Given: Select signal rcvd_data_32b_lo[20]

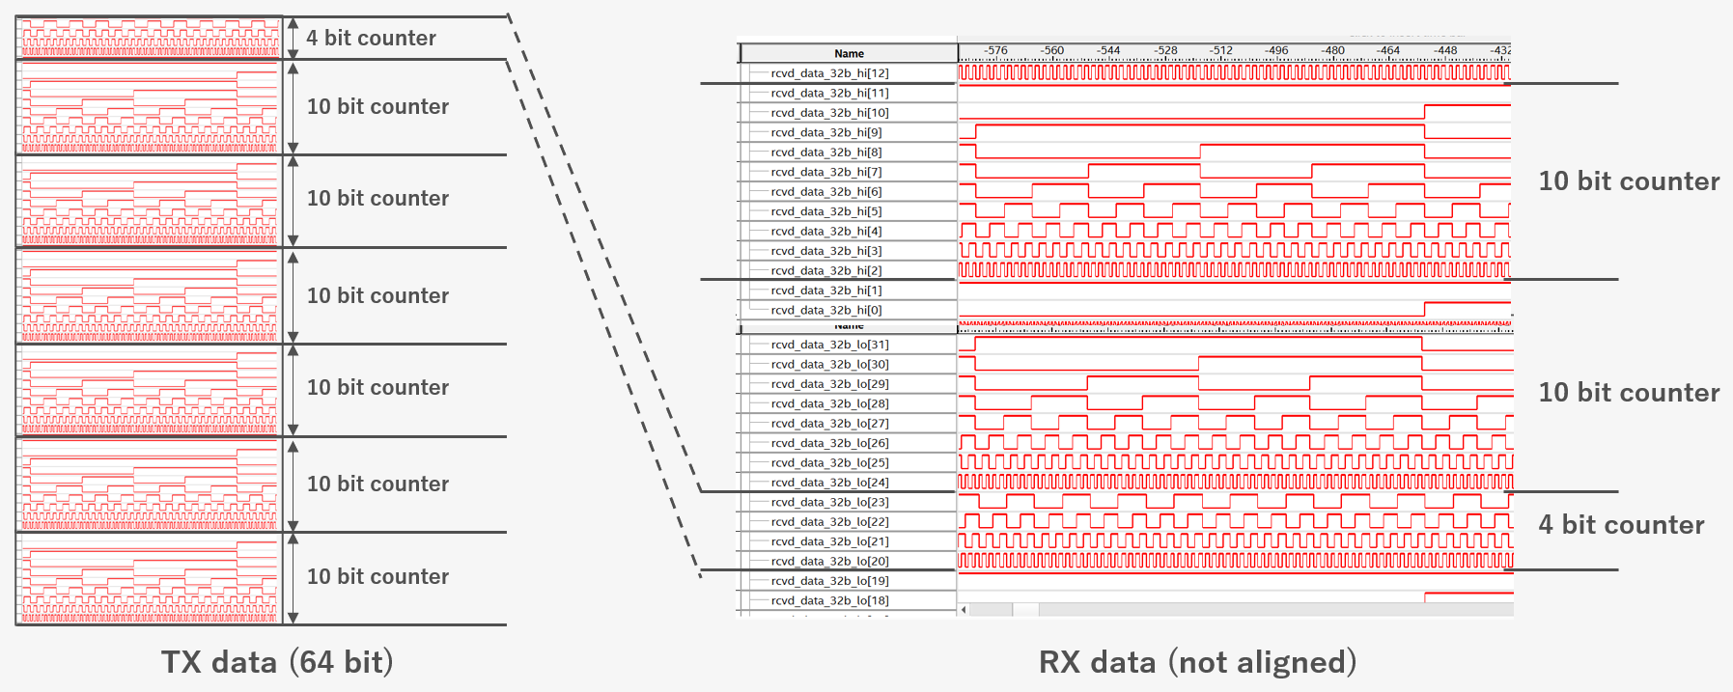Looking at the screenshot, I should tap(829, 561).
